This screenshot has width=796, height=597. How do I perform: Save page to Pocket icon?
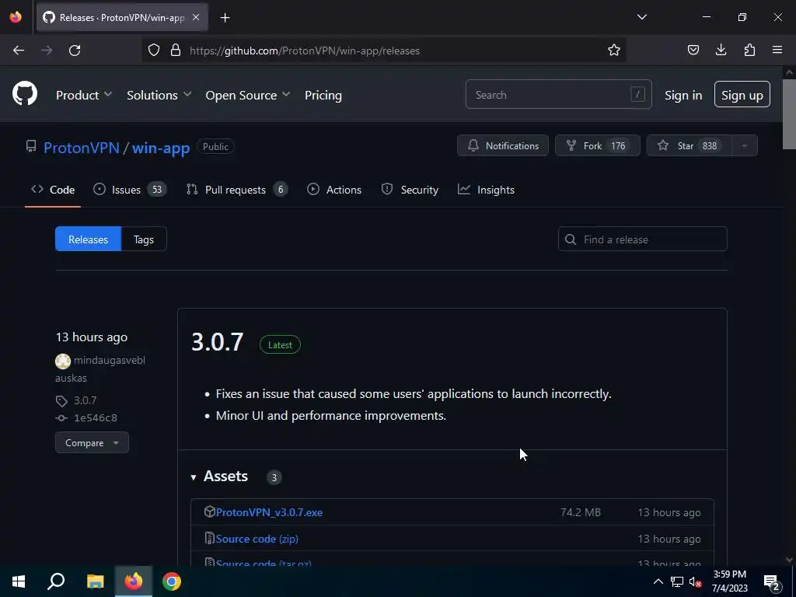point(693,50)
